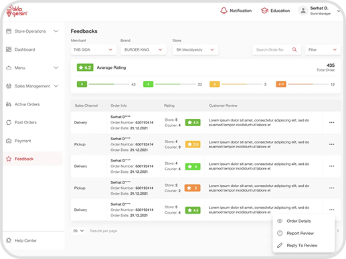Click Menu cloche icon in sidebar
The width and height of the screenshot is (346, 259).
coord(9,67)
